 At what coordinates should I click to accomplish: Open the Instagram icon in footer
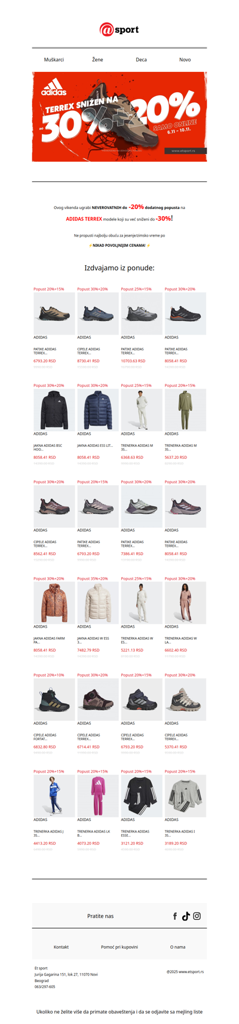(x=197, y=916)
